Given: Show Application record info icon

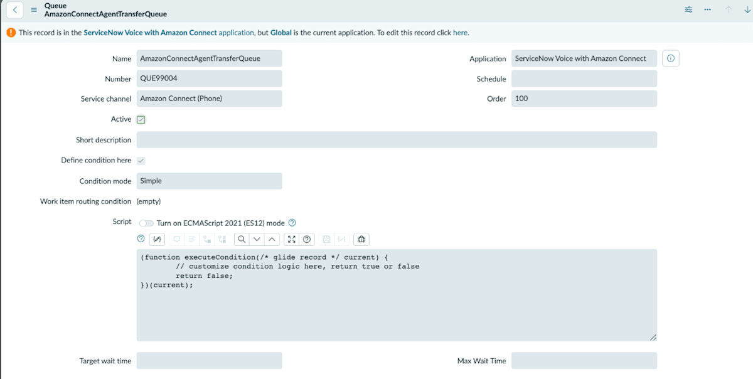Looking at the screenshot, I should coord(671,58).
